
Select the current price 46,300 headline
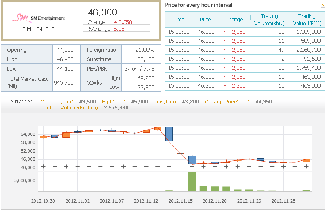[102, 12]
